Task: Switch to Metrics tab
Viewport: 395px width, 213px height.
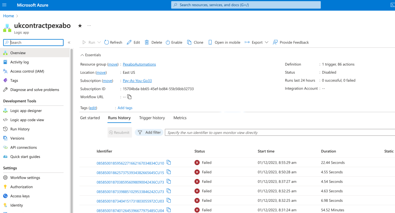Action: [180, 118]
